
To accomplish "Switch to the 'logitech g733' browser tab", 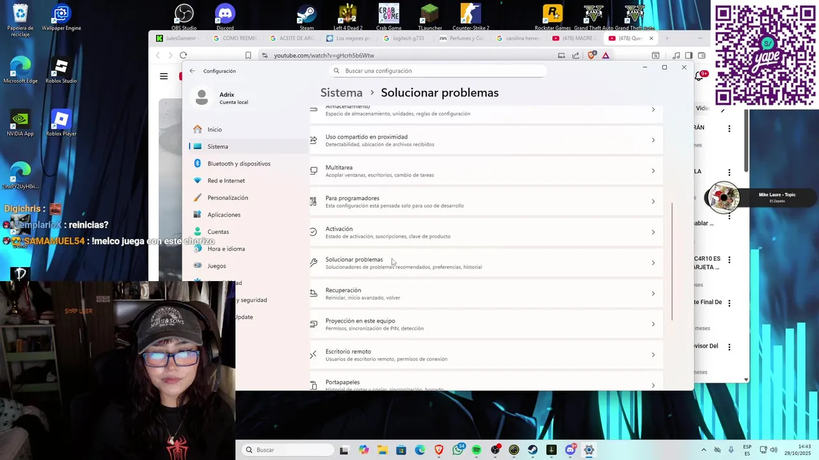I will (x=404, y=38).
